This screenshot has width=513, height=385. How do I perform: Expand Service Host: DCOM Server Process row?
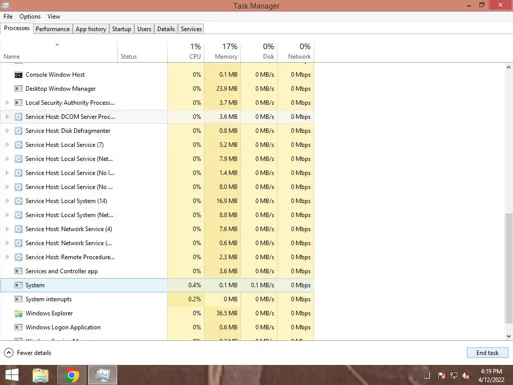click(x=7, y=117)
